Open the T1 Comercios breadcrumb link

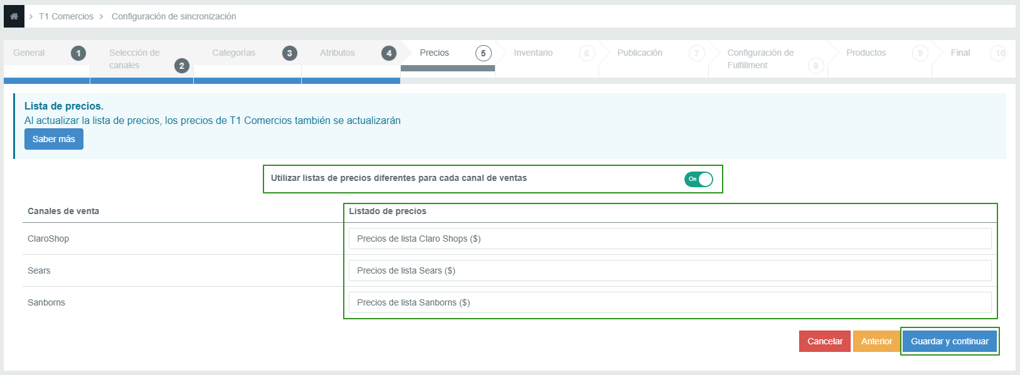pos(66,16)
